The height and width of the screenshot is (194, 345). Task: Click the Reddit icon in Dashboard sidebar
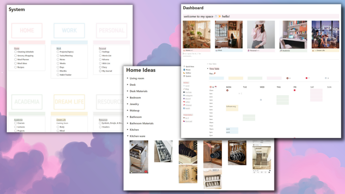[x=184, y=108]
